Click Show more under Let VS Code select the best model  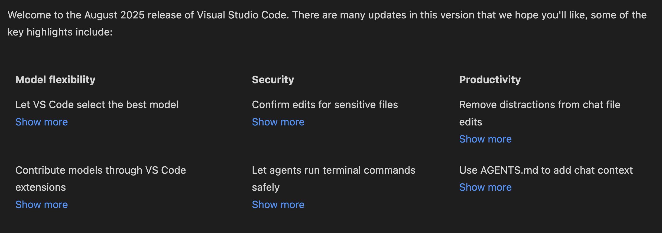[41, 122]
